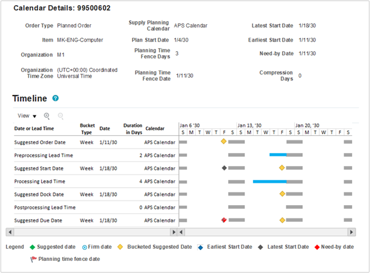Click the Item value MK-ENG-Computer
The image size is (370, 273).
(x=80, y=40)
